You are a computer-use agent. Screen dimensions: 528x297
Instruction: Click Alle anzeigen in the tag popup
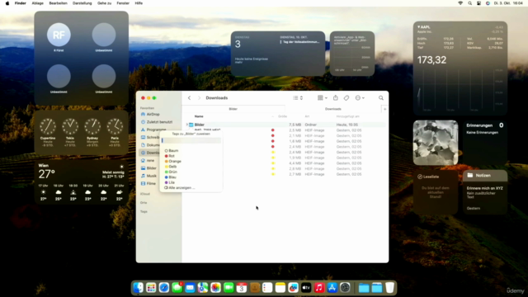click(180, 187)
